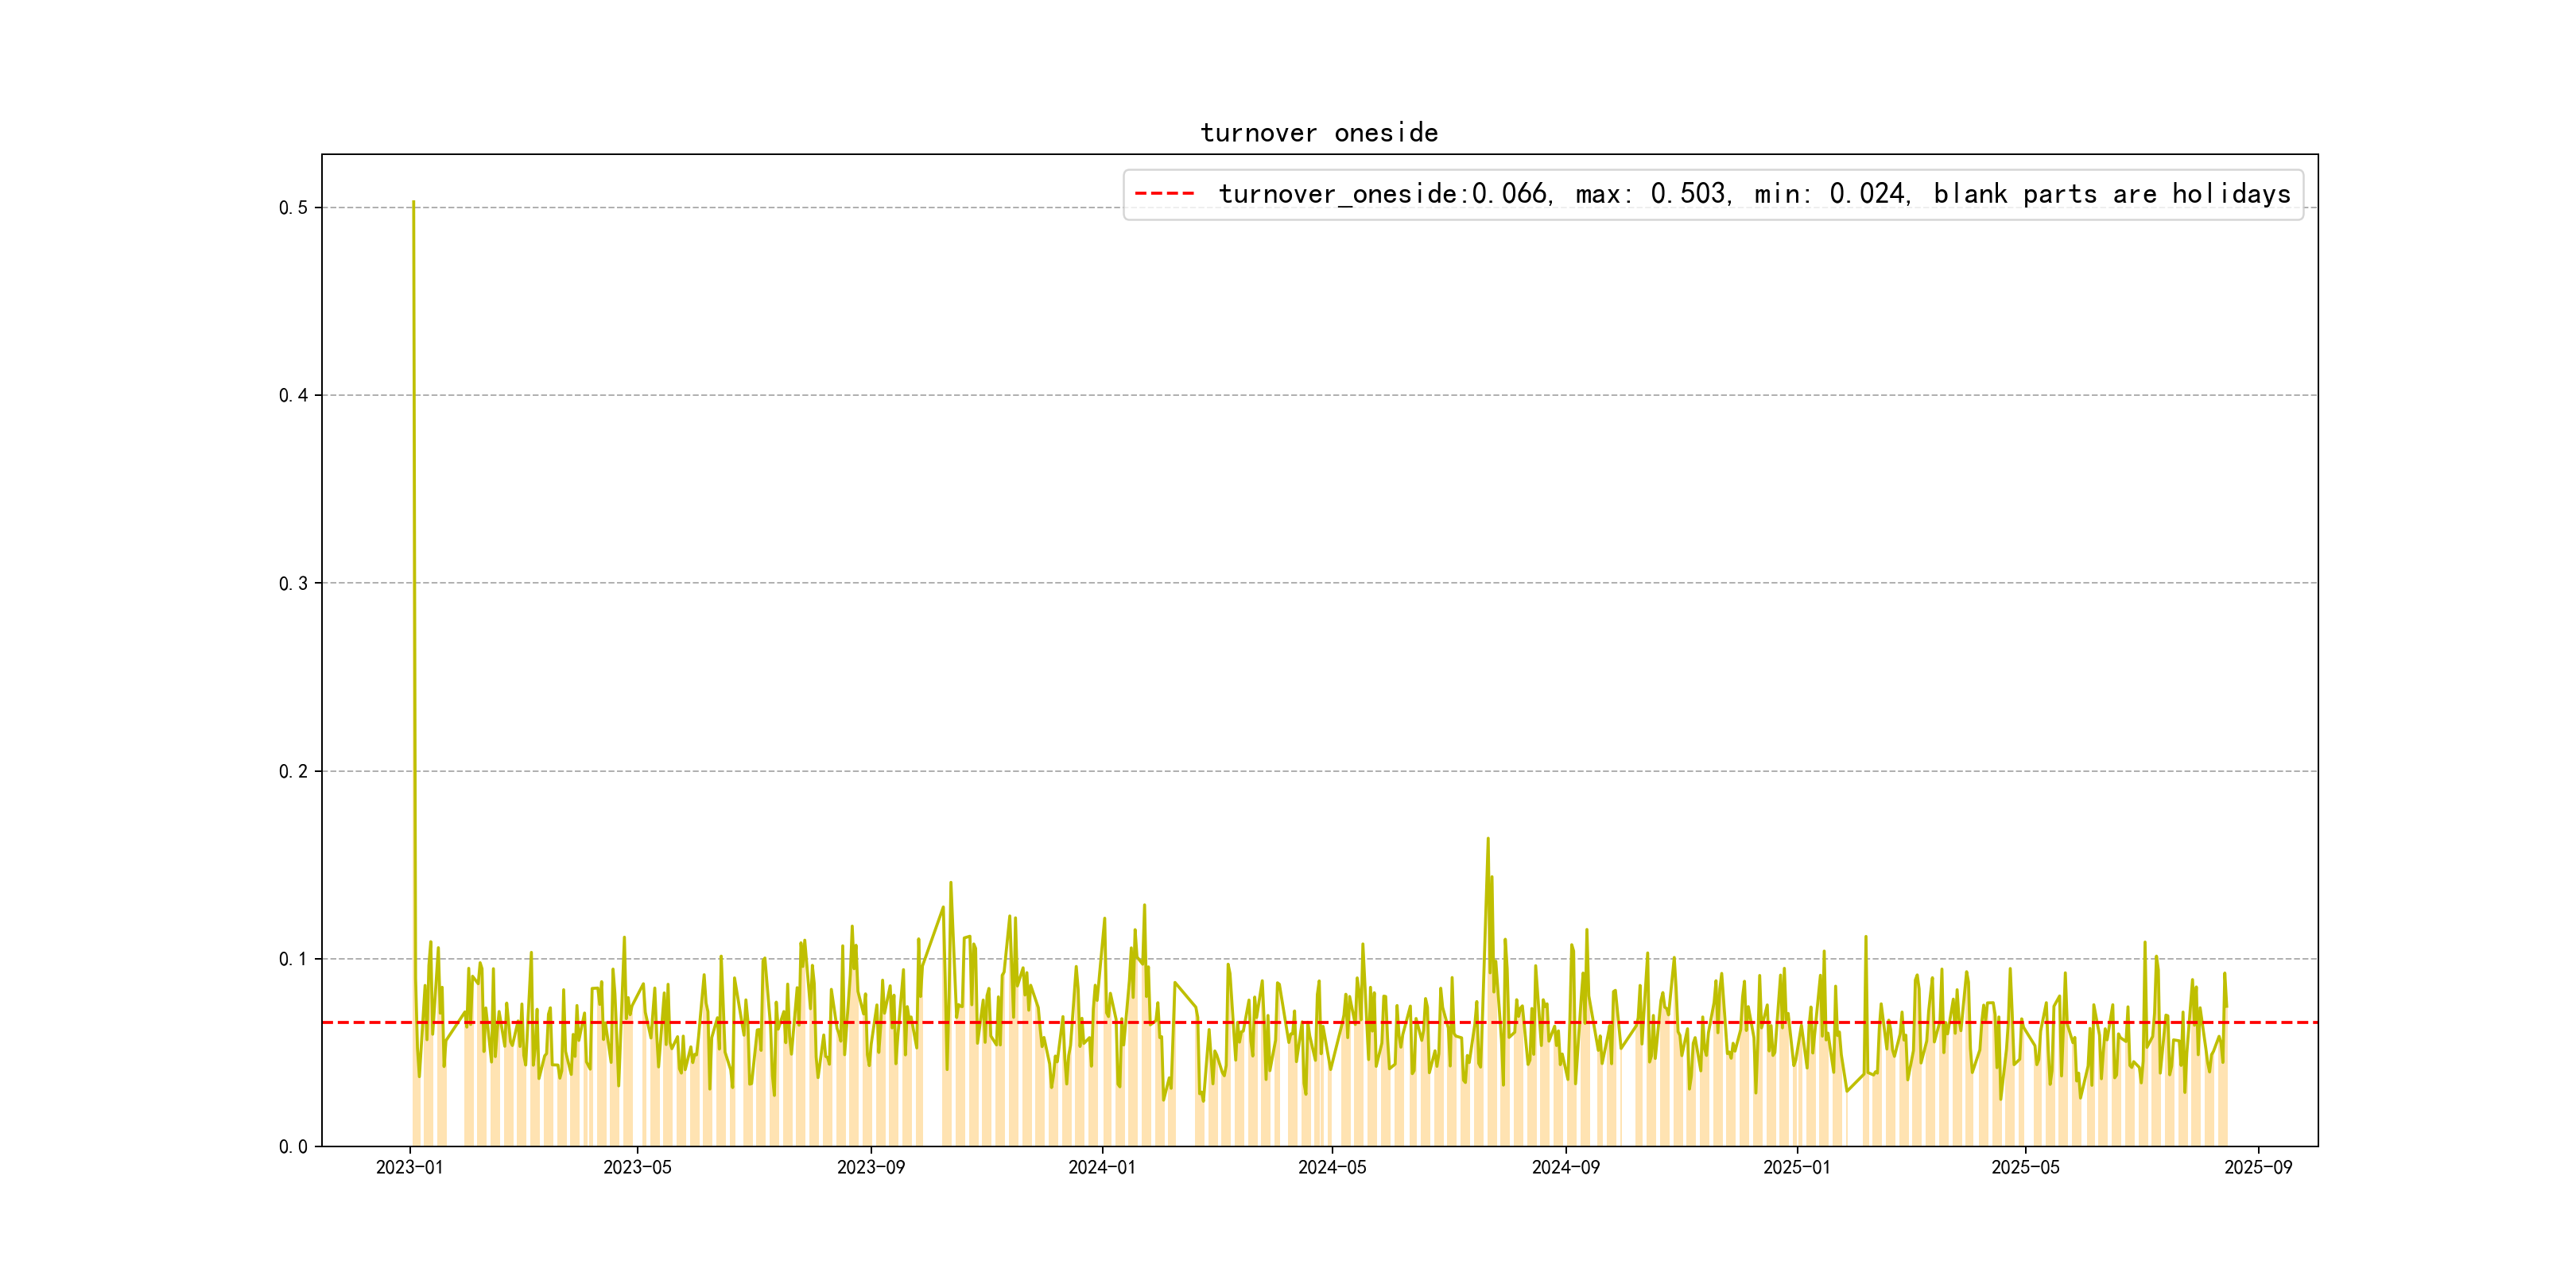Image resolution: width=2576 pixels, height=1288 pixels.
Task: Select the 2025-09 x-axis date label
Action: pyautogui.click(x=2258, y=1168)
